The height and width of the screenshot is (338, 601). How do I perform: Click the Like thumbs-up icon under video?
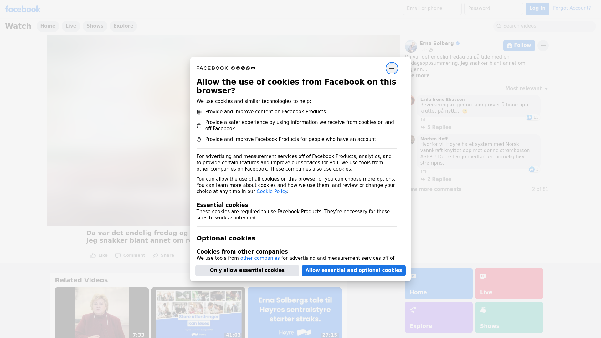93,255
